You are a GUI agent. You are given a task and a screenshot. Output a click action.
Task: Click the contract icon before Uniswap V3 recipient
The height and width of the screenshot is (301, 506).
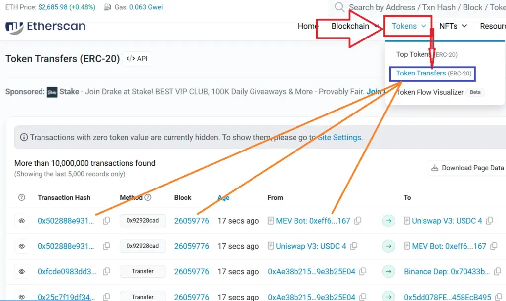pyautogui.click(x=407, y=221)
